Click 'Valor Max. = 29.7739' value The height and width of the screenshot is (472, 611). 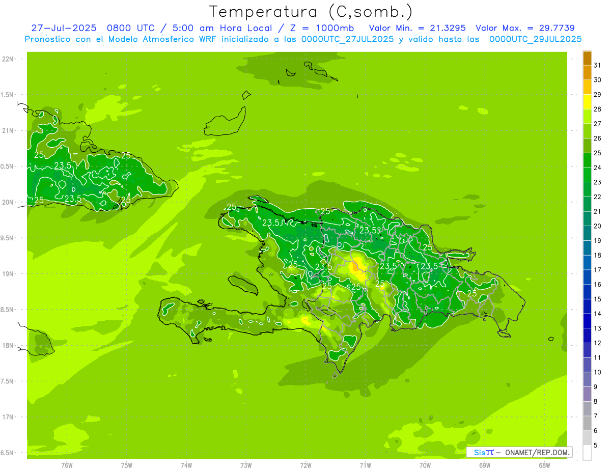525,28
